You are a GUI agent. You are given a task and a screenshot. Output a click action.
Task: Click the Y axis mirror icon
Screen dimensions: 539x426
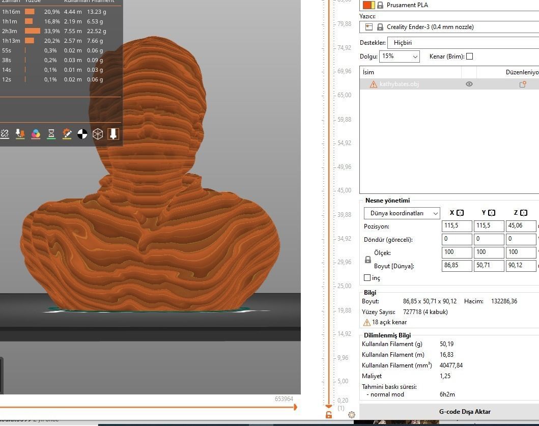point(492,213)
